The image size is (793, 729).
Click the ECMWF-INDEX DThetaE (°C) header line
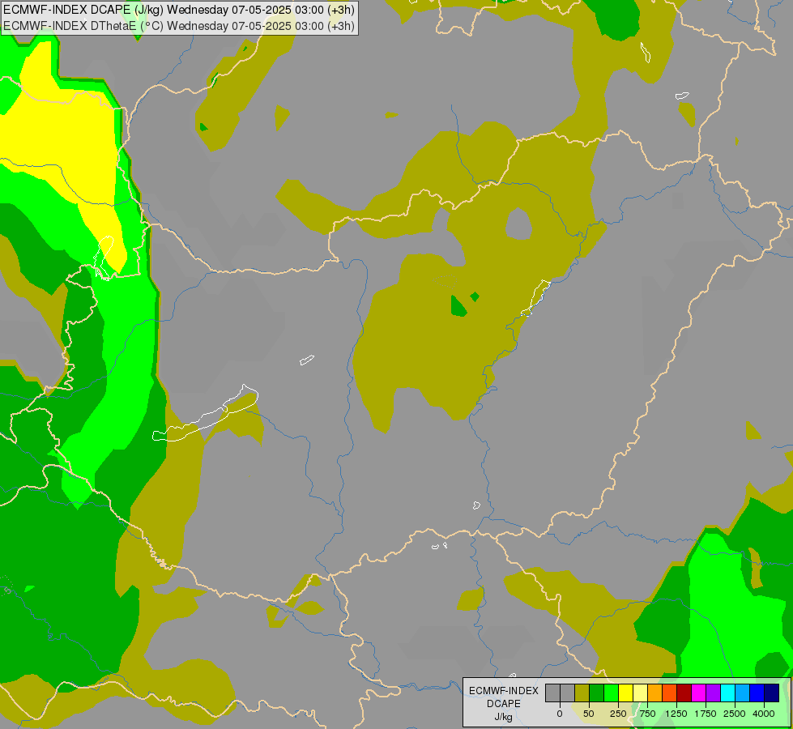pyautogui.click(x=179, y=26)
